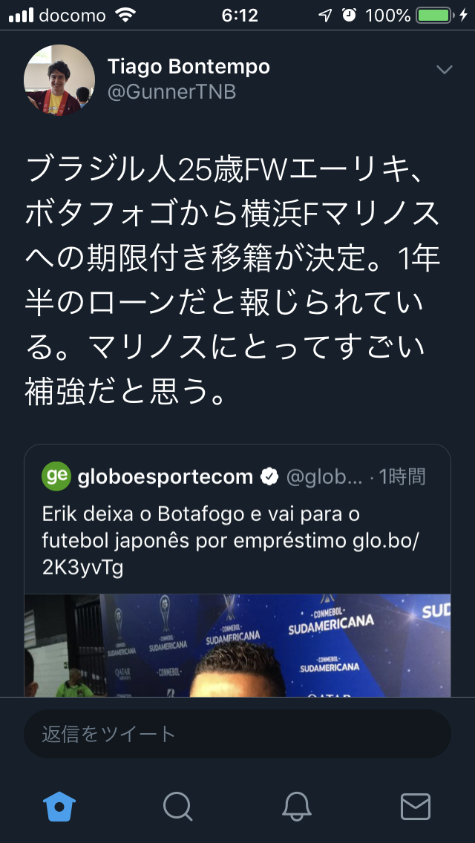The width and height of the screenshot is (475, 843).
Task: Tap Tiago Bontempo's profile avatar
Action: coord(59,80)
